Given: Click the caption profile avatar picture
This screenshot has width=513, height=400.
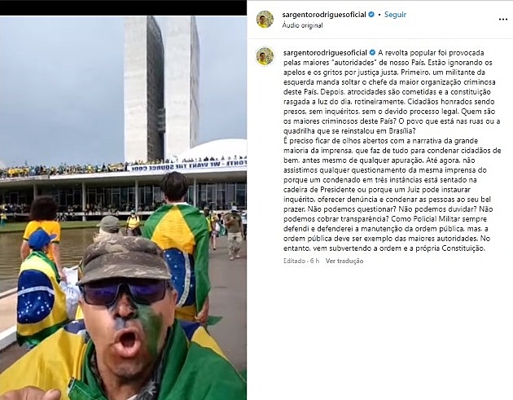Looking at the screenshot, I should [x=265, y=56].
